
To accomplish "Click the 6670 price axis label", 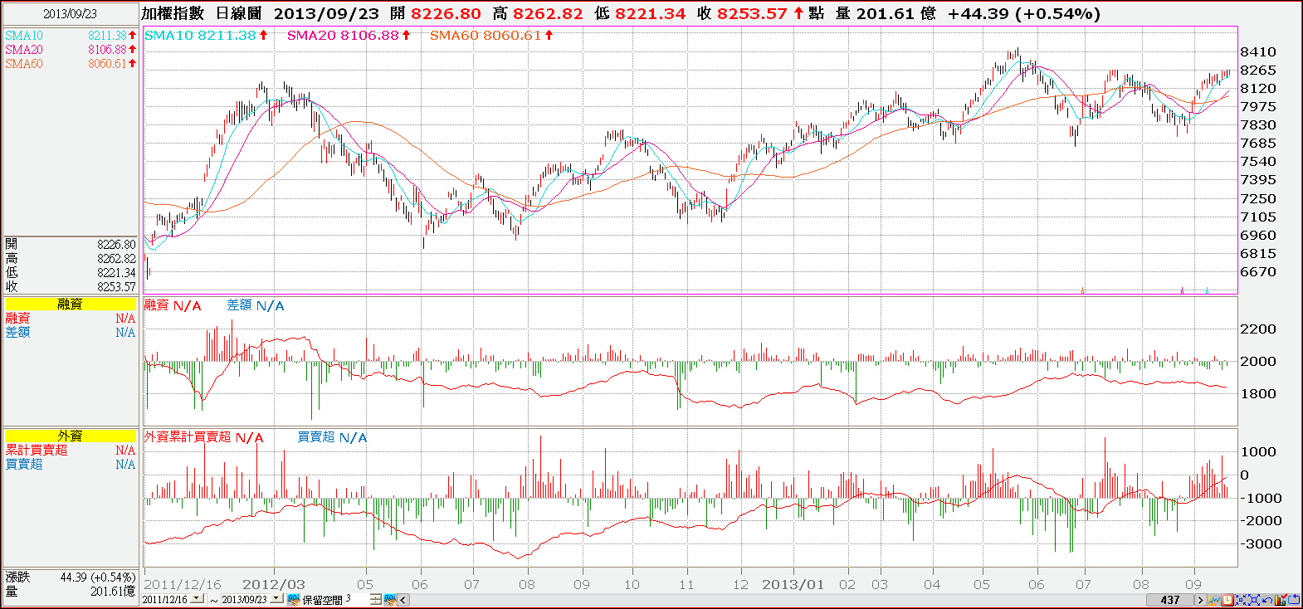I will click(1258, 271).
